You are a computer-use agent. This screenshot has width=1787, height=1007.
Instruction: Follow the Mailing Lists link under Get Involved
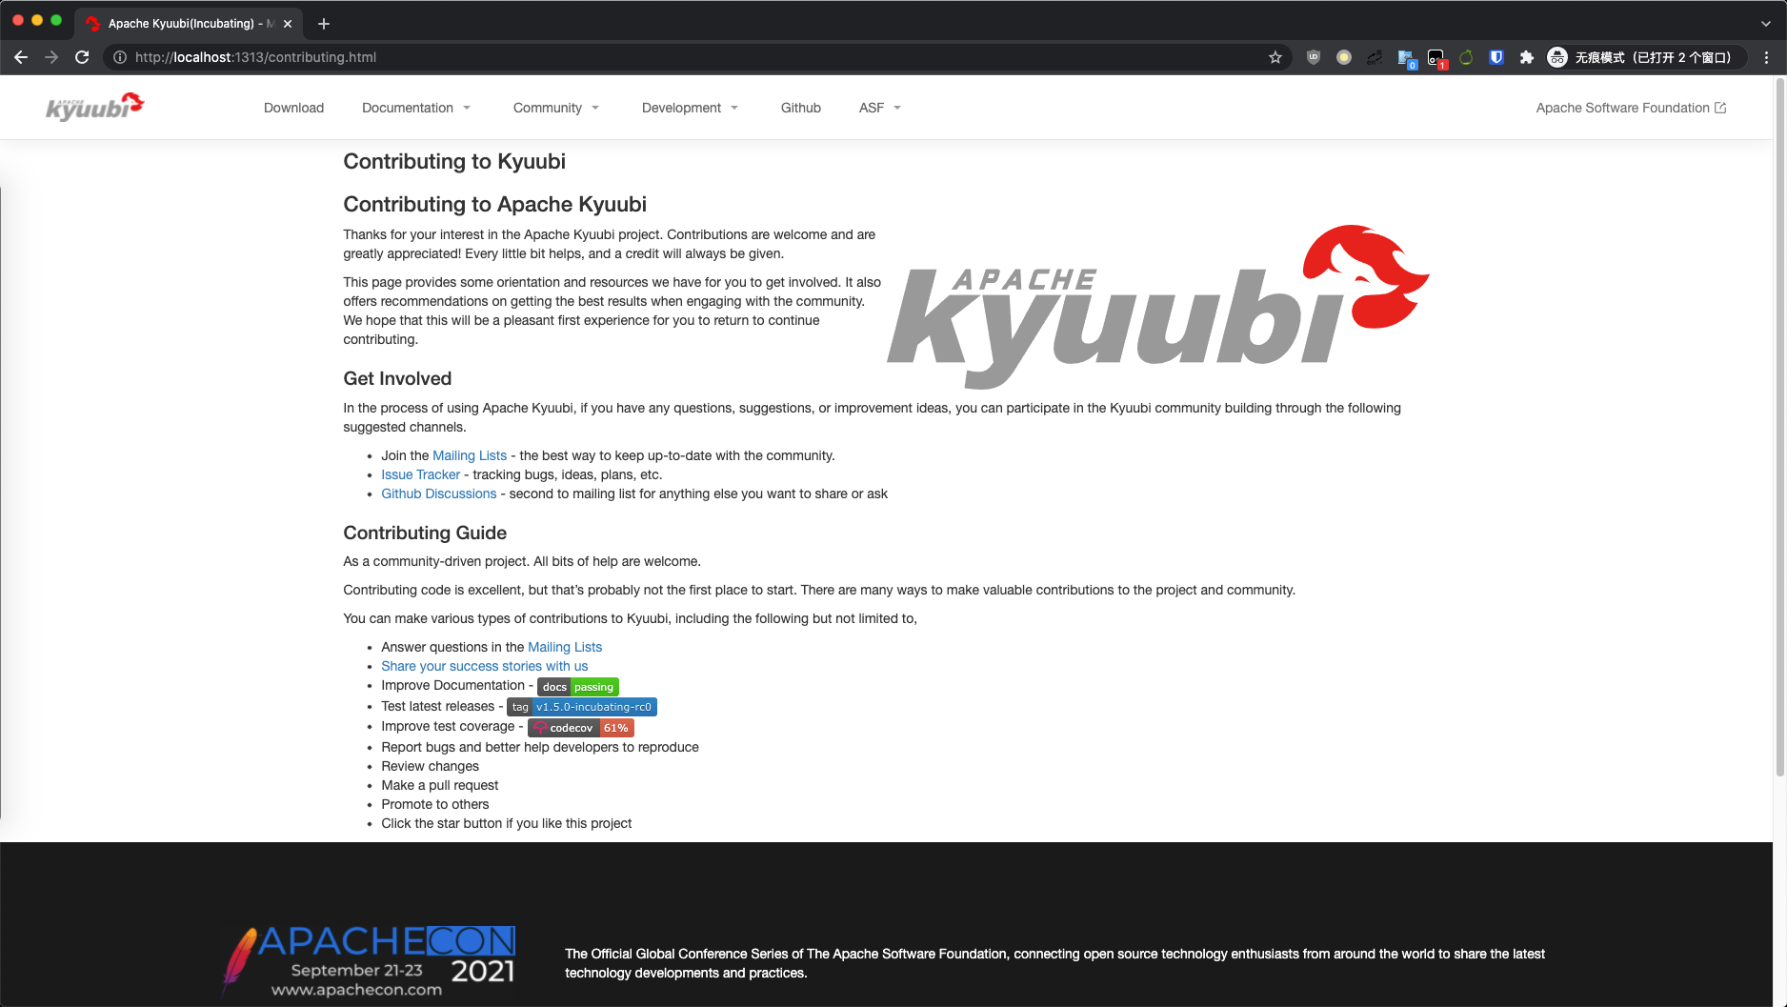coord(470,455)
